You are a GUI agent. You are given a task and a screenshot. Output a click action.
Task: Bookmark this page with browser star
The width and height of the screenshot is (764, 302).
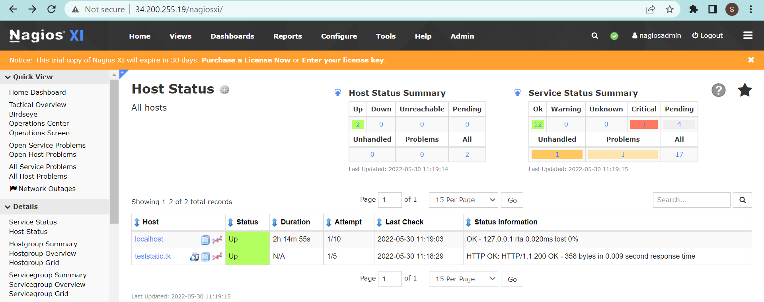point(670,9)
